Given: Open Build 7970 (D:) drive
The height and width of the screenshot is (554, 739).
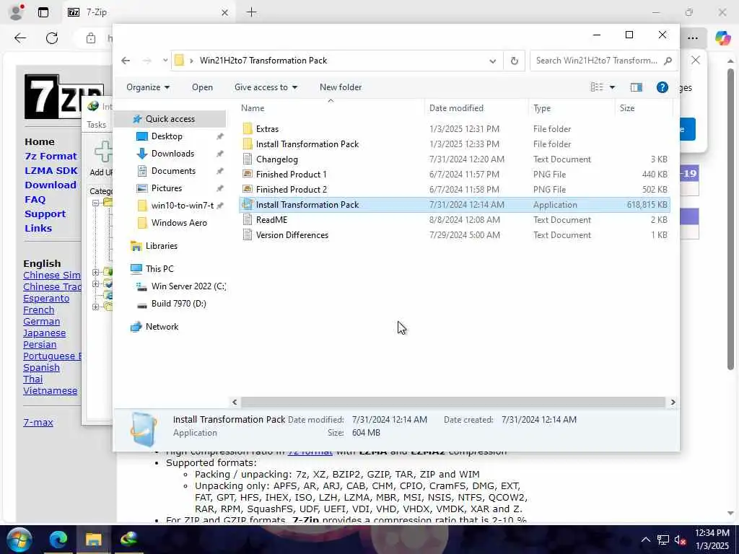Looking at the screenshot, I should (x=179, y=304).
